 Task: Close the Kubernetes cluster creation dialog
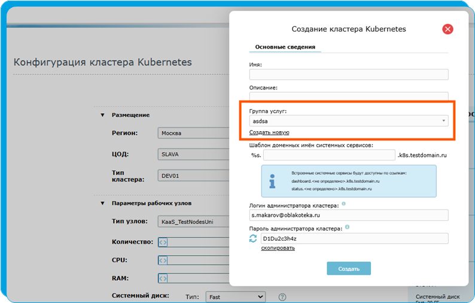click(x=447, y=29)
